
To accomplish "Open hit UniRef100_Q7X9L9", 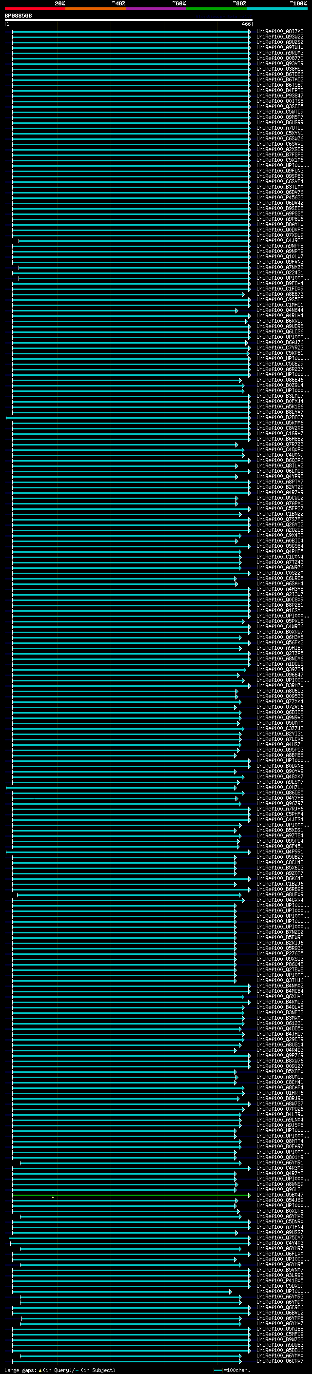I will (x=280, y=235).
